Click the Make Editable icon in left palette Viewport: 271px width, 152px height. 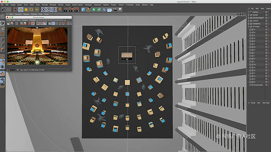point(2,16)
